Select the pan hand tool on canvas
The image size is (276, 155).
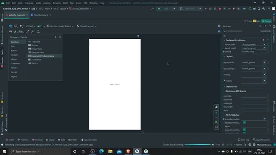(x=216, y=107)
